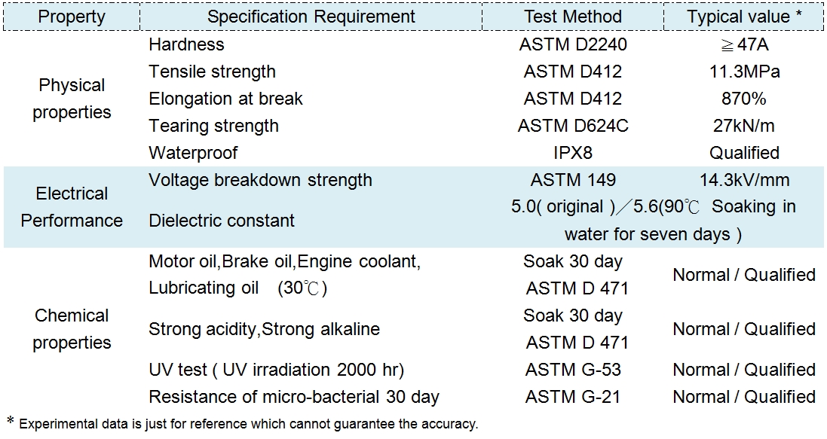Click the Elongation at break cell
The width and height of the screenshot is (827, 439).
pos(225,99)
